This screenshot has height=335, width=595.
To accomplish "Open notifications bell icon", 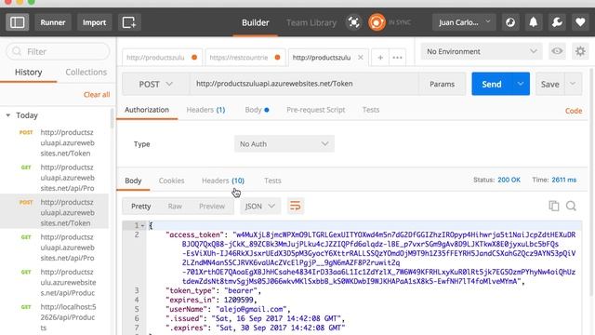I will [x=533, y=22].
